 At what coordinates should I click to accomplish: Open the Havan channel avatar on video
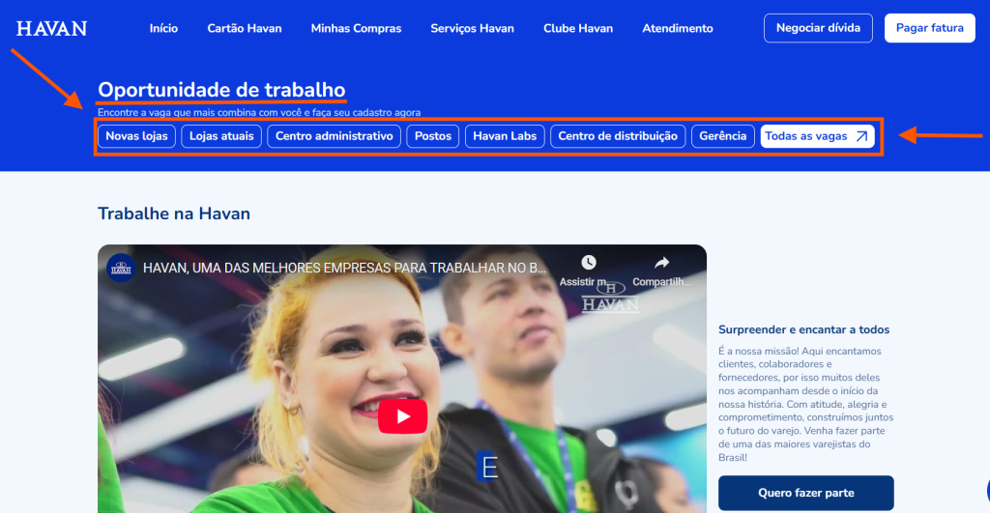tap(121, 269)
